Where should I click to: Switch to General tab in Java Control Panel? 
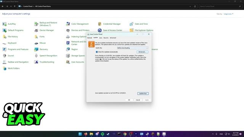pyautogui.click(x=90, y=38)
